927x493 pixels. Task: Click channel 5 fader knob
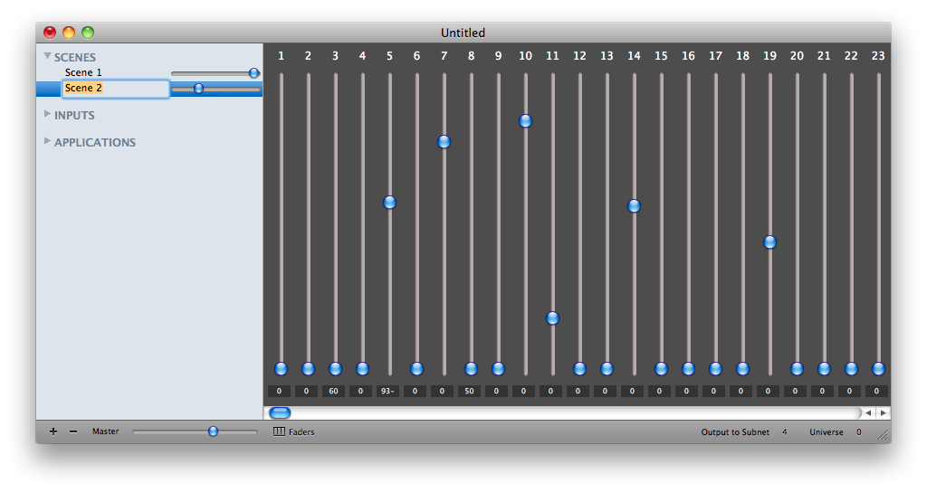click(389, 203)
